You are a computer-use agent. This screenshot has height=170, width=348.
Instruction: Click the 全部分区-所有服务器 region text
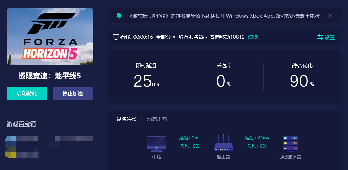tap(180, 37)
